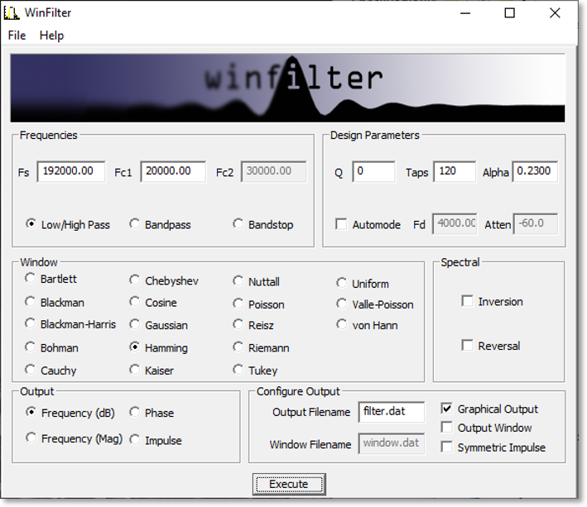Open the File menu

click(17, 36)
